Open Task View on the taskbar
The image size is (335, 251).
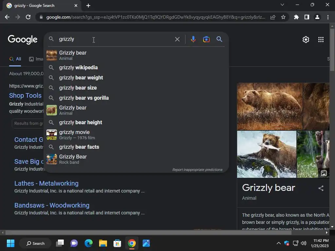(x=60, y=243)
